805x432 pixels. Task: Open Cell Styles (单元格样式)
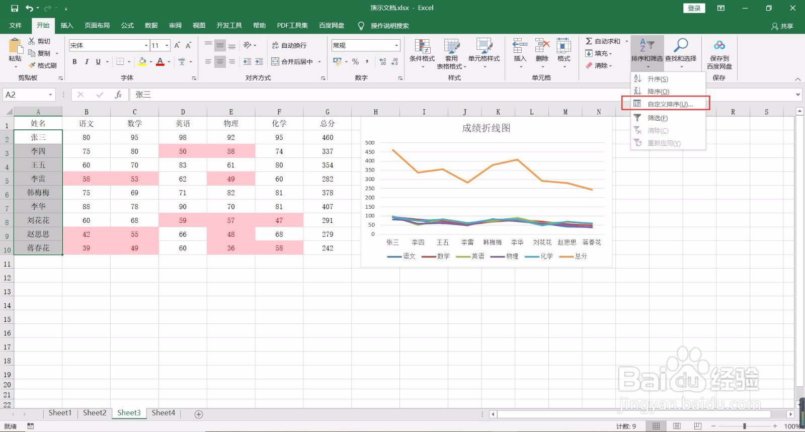[x=484, y=54]
